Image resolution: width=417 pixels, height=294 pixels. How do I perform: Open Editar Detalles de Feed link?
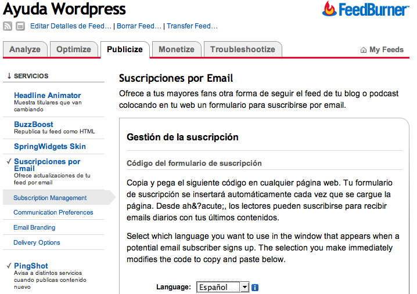point(70,26)
